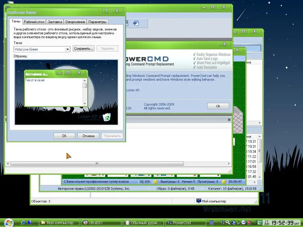
Task: Click the help question mark in display properties title bar
Action: (106, 11)
